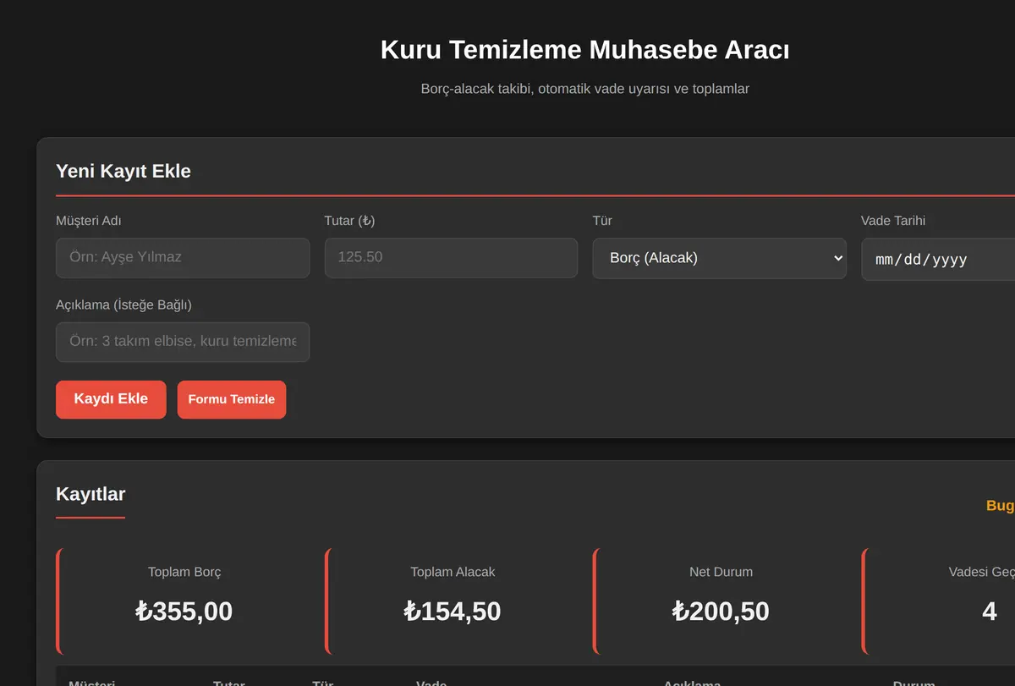1015x686 pixels.
Task: Click the Müşteri Adı field label
Action: click(x=89, y=221)
